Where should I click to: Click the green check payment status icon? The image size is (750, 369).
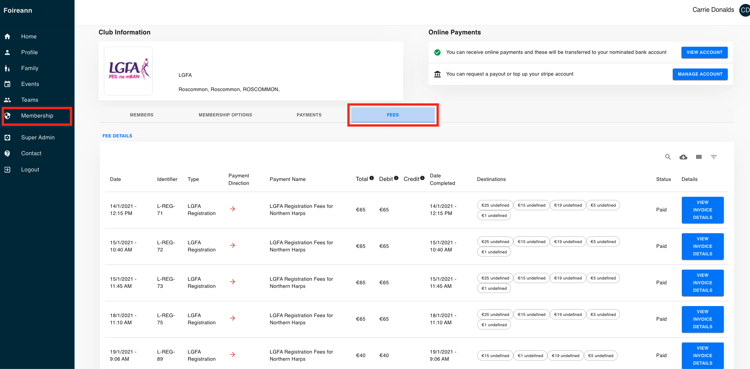click(x=438, y=52)
